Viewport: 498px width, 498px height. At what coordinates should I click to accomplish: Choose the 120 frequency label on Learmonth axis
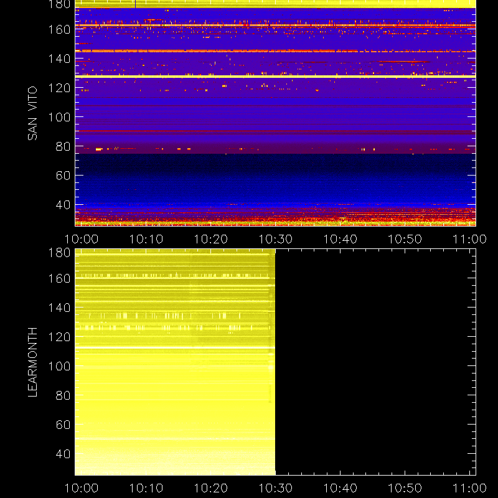(59, 337)
